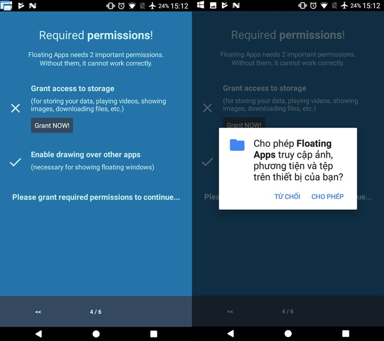Tap Floating Apps notification icon, left status bar
This screenshot has height=341, width=384.
click(6, 6)
